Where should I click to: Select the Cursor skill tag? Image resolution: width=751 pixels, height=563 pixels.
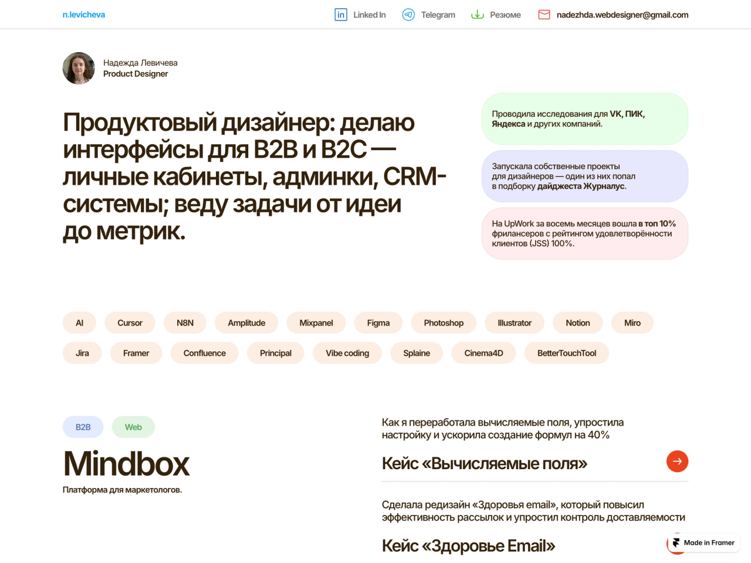[x=130, y=323]
